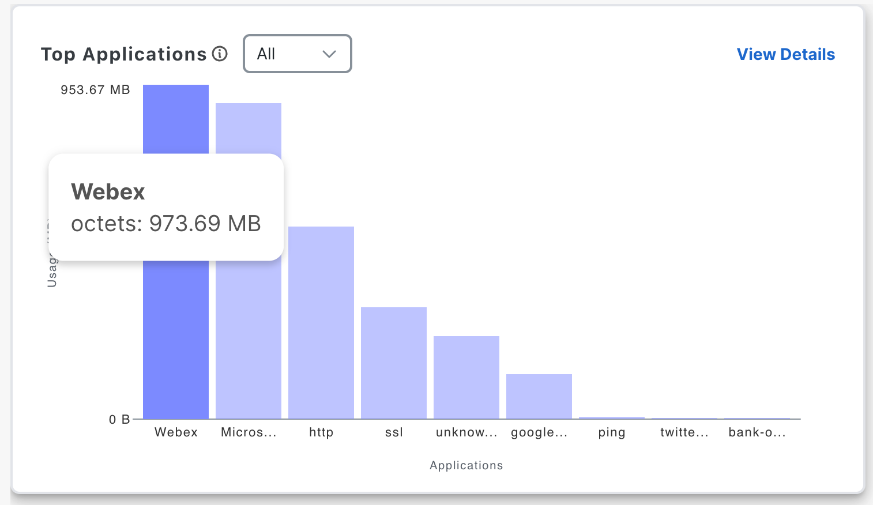Click the info icon beside Top Applications
This screenshot has height=505, width=873.
[220, 54]
